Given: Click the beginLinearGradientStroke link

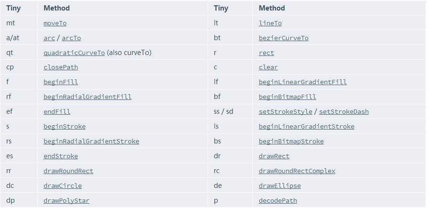Looking at the screenshot, I should click(x=307, y=127).
